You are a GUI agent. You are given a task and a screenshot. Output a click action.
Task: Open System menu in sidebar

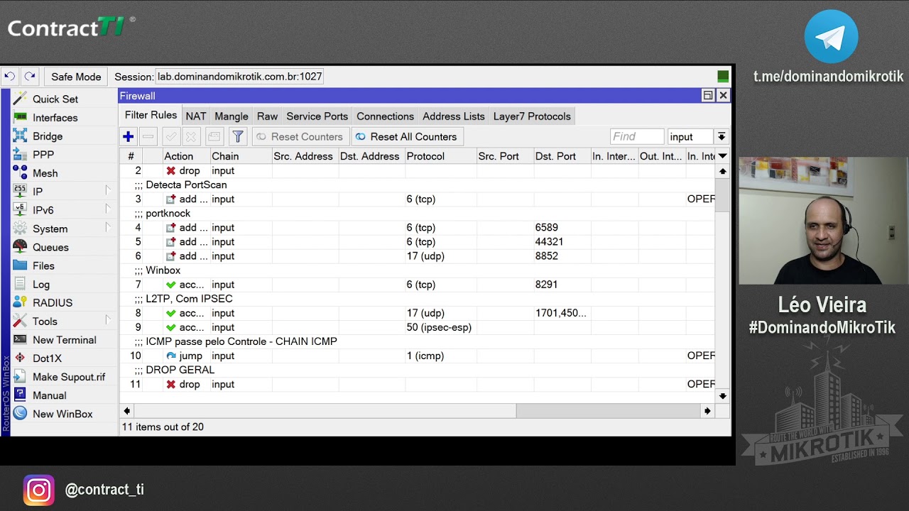click(x=50, y=229)
